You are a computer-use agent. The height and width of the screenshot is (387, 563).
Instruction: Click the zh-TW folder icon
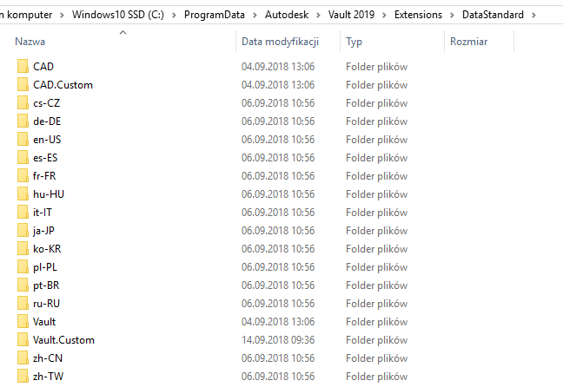(x=23, y=377)
